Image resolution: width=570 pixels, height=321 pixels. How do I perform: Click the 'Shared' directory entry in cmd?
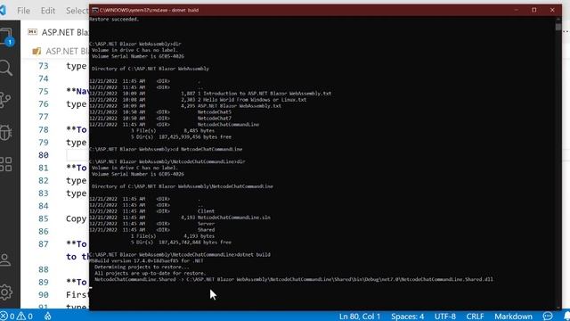206,230
